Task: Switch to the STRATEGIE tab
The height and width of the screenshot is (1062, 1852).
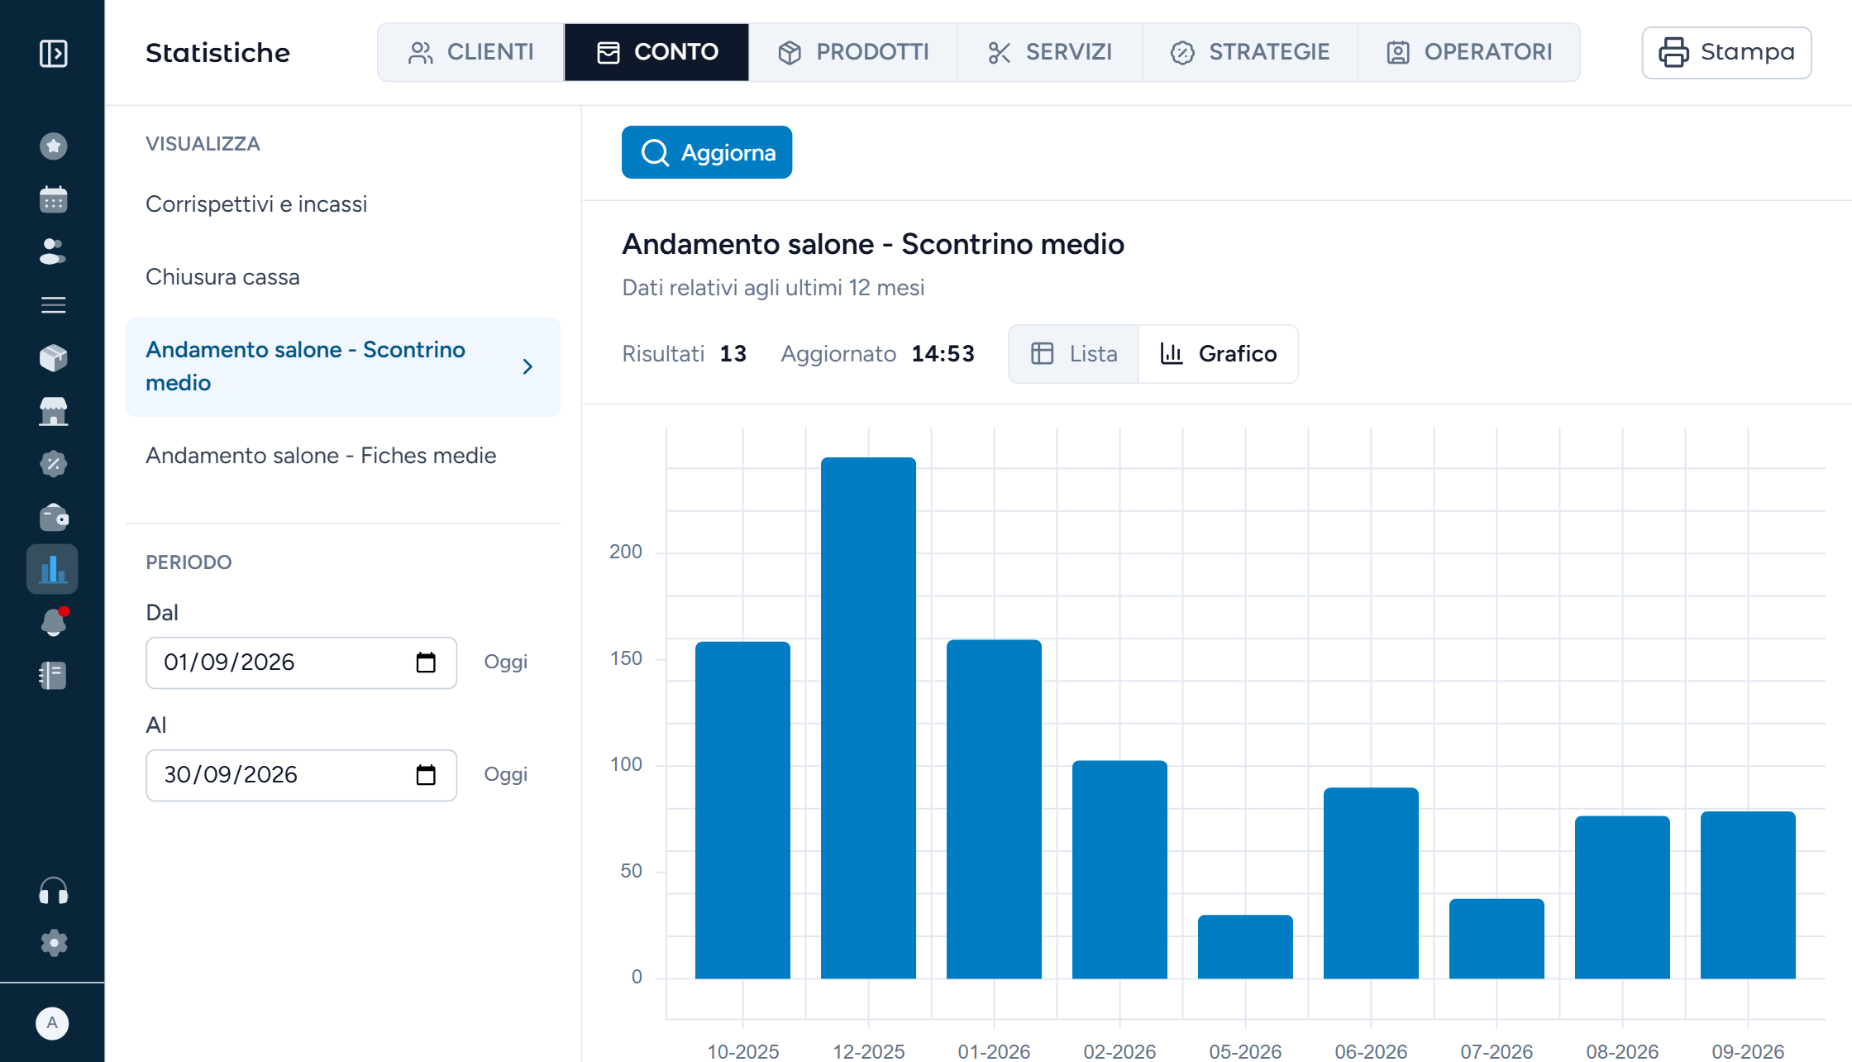Action: point(1250,52)
